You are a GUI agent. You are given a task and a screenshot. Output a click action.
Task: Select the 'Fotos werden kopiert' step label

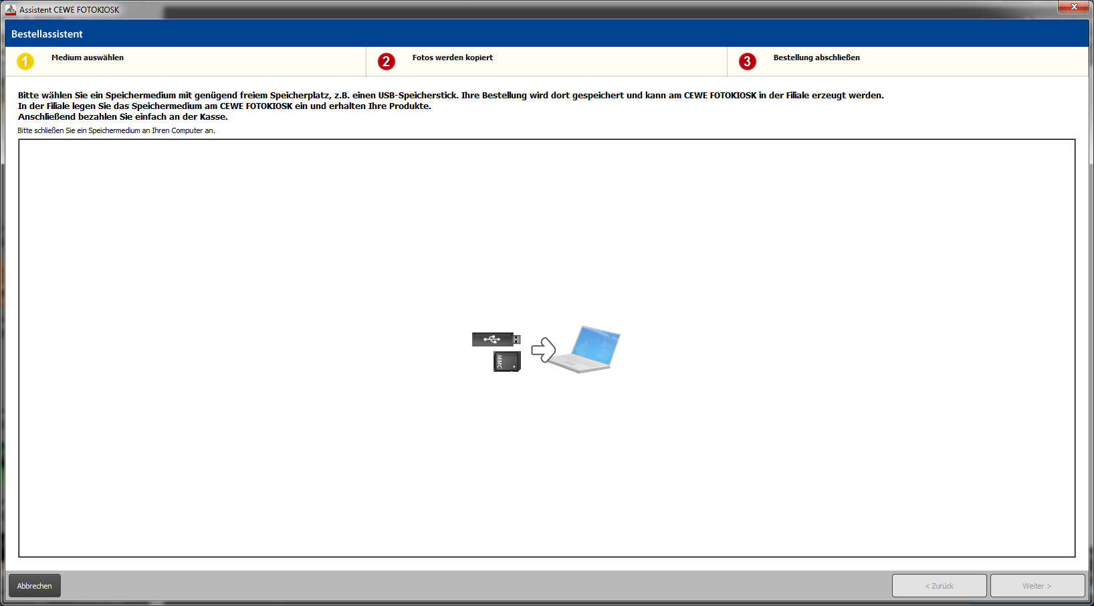pyautogui.click(x=453, y=58)
